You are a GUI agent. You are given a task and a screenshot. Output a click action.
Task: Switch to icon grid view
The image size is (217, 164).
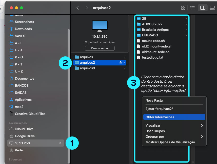(x=183, y=8)
